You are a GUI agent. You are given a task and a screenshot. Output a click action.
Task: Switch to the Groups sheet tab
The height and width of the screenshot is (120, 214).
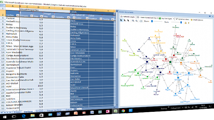click(39, 111)
